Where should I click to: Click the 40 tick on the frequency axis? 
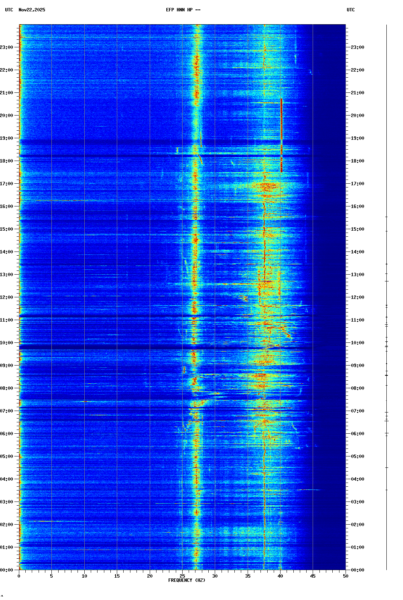(x=280, y=576)
